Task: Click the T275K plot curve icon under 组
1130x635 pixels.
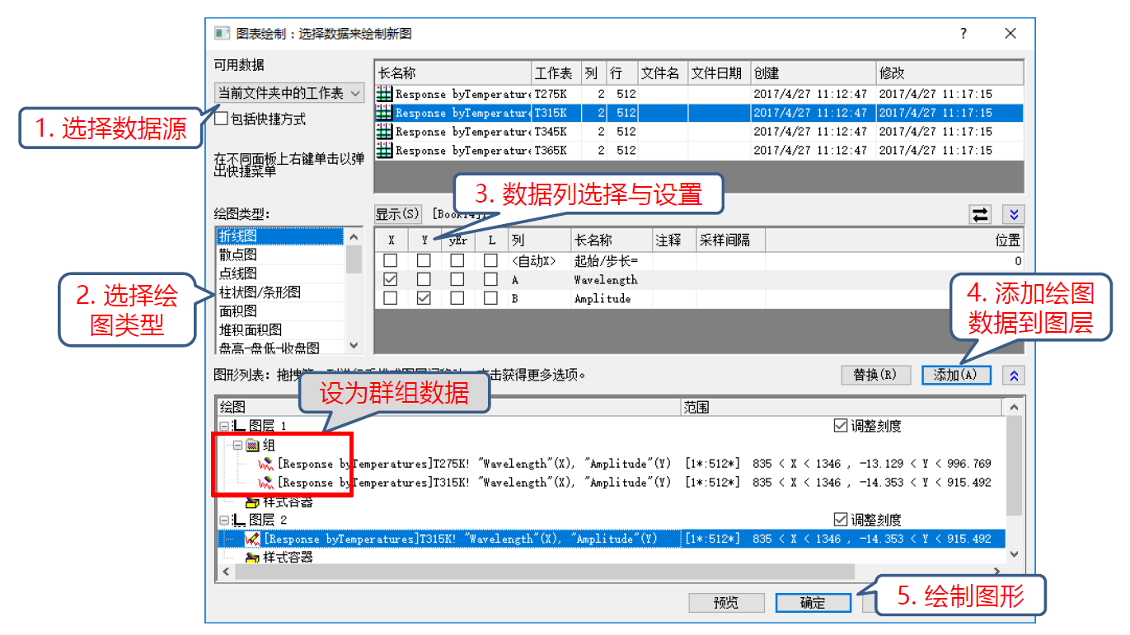Action: pyautogui.click(x=266, y=464)
